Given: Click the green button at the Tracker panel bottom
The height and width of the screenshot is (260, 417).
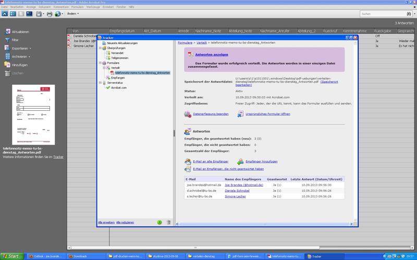Looking at the screenshot, I should click(x=160, y=223).
